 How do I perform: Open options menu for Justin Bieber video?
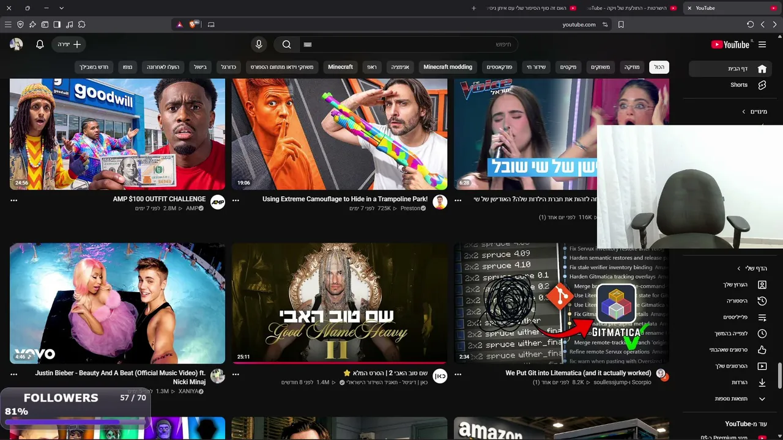(14, 374)
